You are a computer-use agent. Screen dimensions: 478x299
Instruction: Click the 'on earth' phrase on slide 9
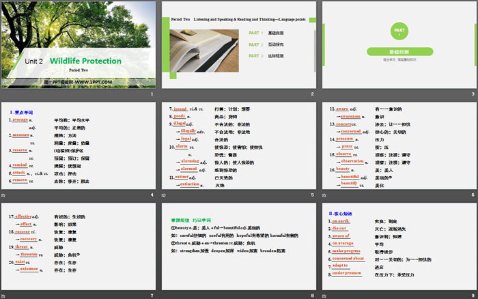pos(340,222)
